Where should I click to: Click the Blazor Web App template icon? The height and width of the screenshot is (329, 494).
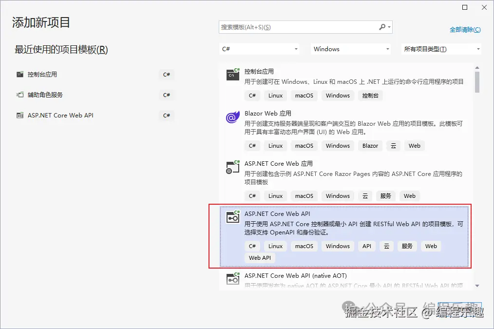click(233, 117)
